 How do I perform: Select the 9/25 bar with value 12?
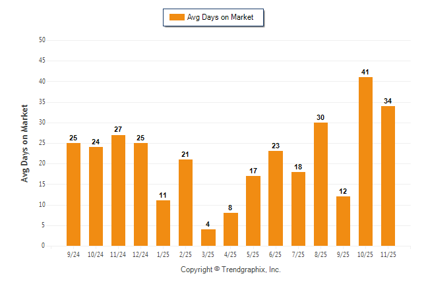tap(343, 221)
